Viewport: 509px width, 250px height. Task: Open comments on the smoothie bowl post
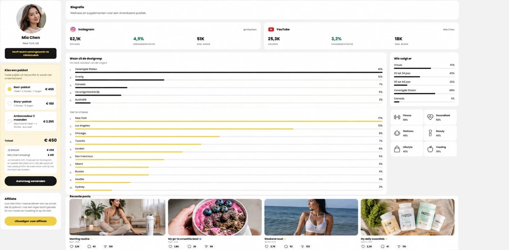tap(189, 247)
